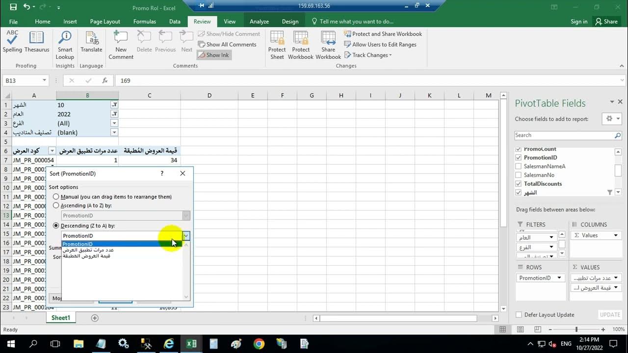Open Smart Lookup insights
Viewport: 628px width, 353px height.
click(65, 45)
